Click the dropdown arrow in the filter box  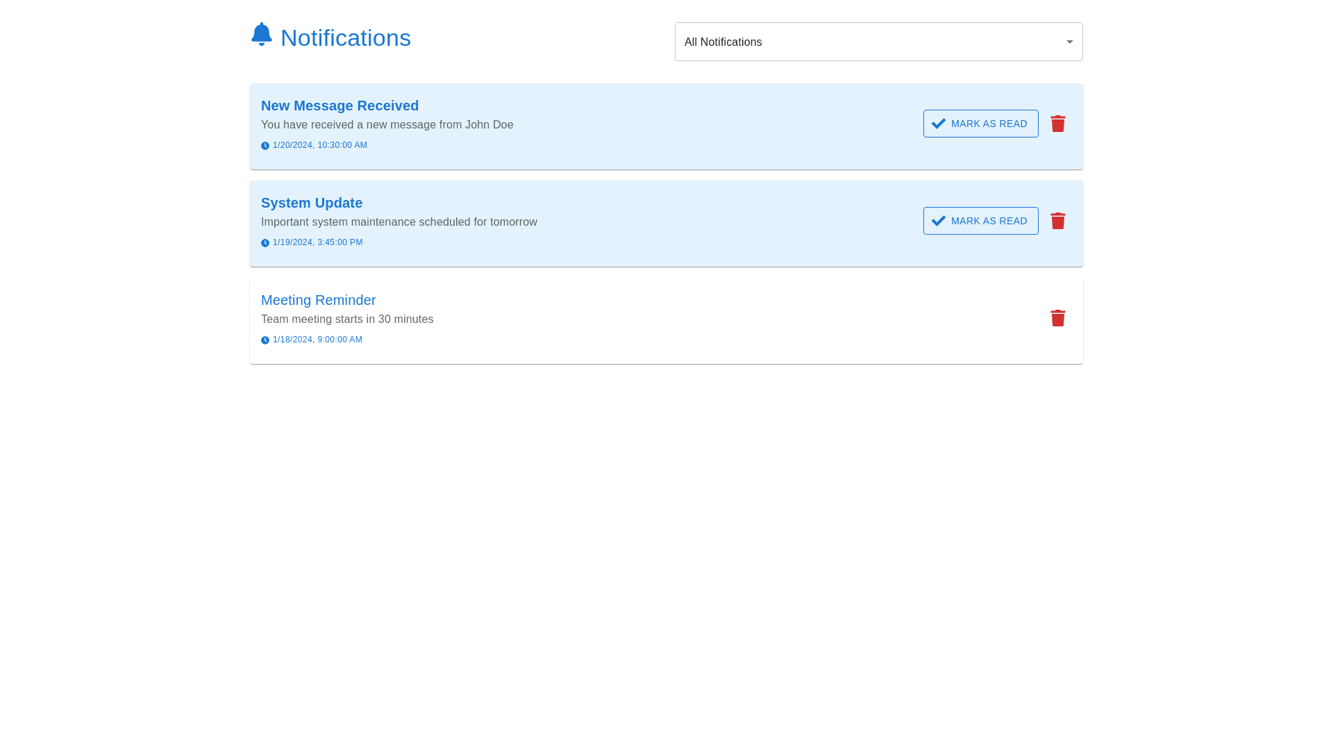[x=1069, y=42]
